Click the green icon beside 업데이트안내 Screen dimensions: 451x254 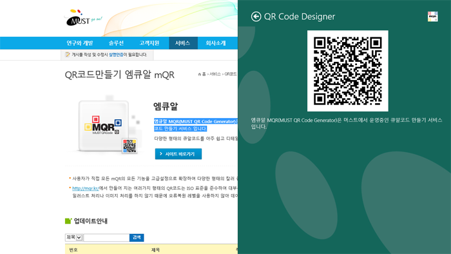(x=68, y=221)
